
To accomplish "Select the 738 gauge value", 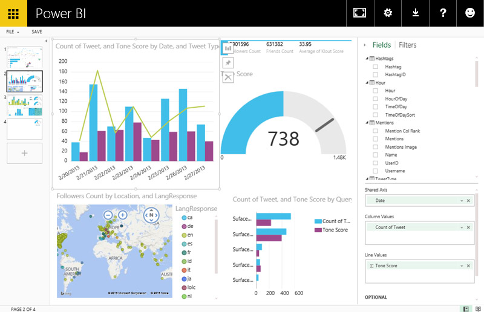I will [x=283, y=138].
